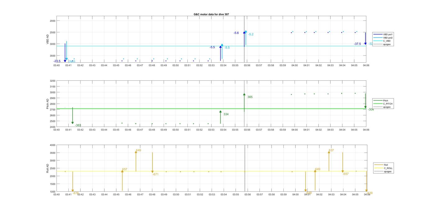Click the roll down arrow labeled -671

pos(152,163)
